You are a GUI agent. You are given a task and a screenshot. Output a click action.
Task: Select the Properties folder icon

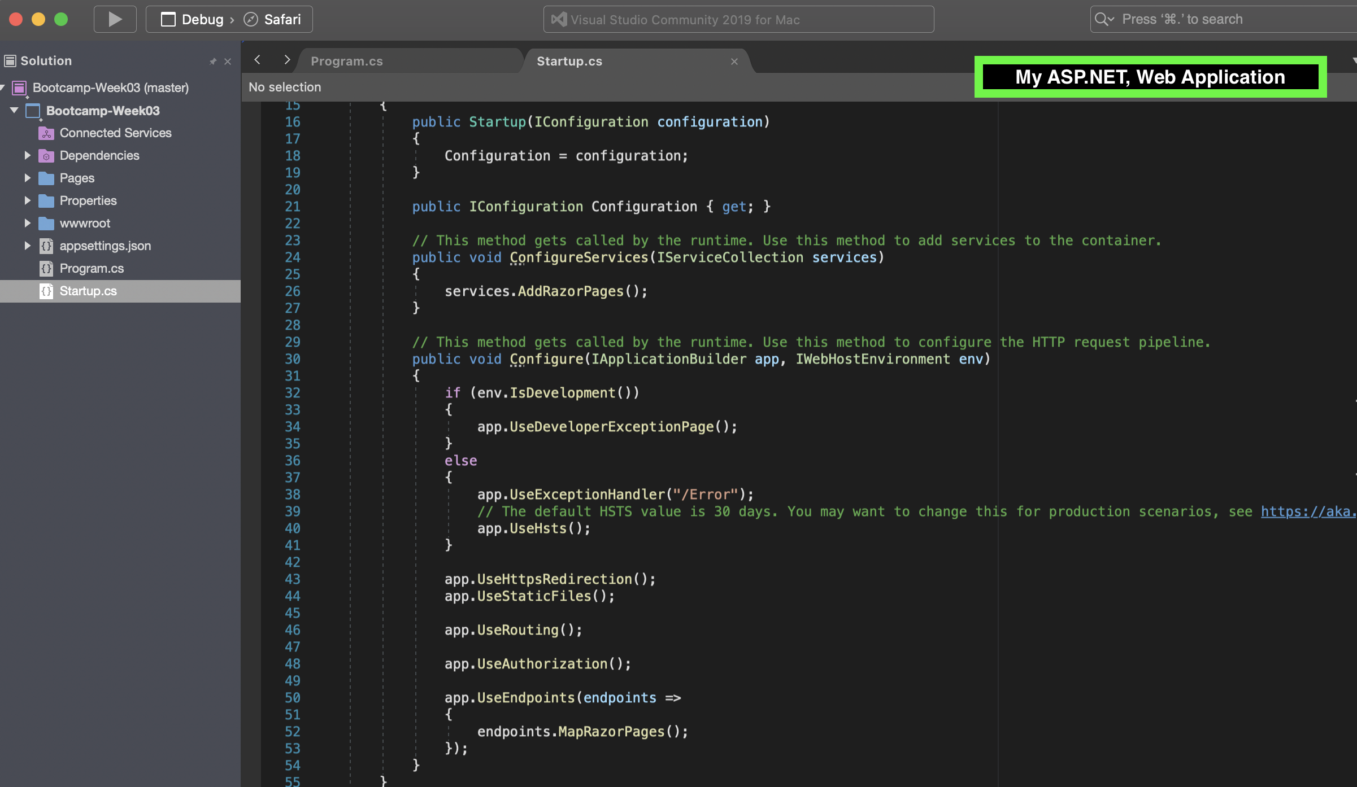(46, 201)
